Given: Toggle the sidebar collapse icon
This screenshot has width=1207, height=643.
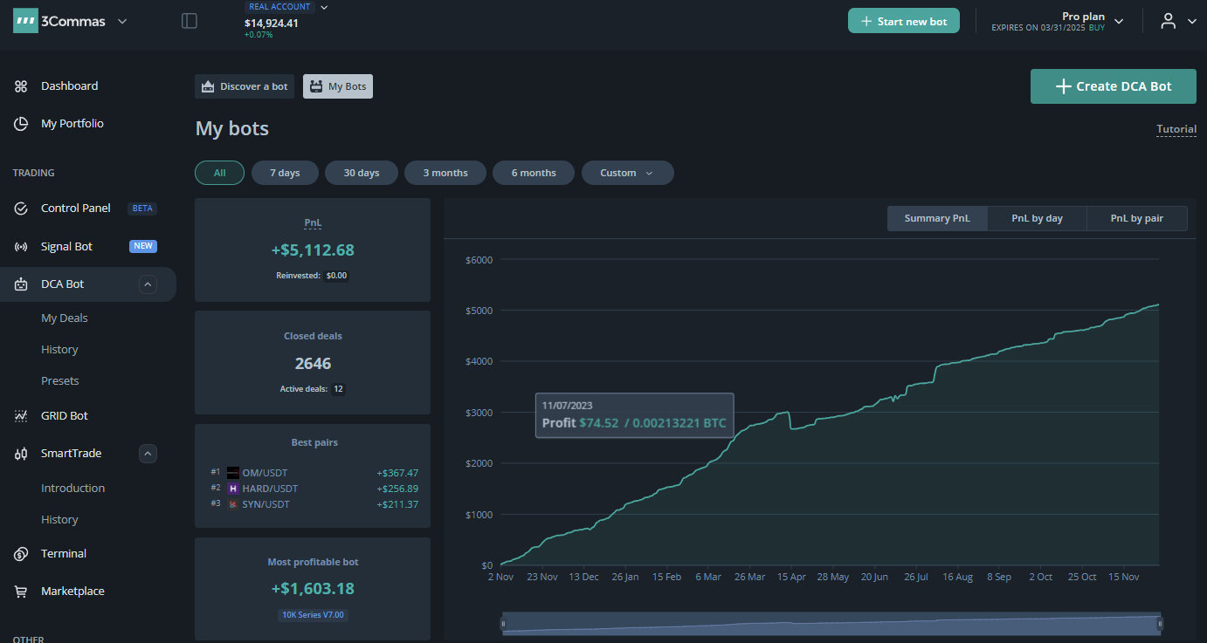Looking at the screenshot, I should click(x=190, y=21).
